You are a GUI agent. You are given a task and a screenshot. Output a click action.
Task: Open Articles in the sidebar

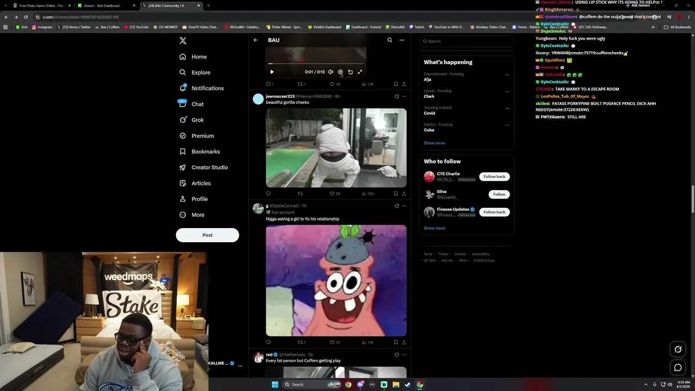(x=195, y=183)
